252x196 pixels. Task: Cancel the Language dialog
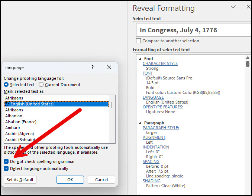pos(101,180)
